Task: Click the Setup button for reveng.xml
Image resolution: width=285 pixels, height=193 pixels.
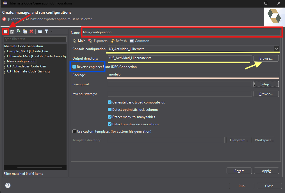Action: pos(266,84)
